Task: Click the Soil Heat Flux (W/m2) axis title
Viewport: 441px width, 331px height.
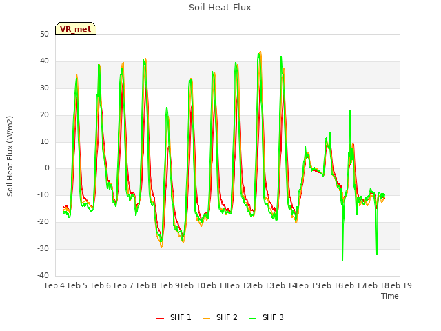Action: (x=10, y=156)
